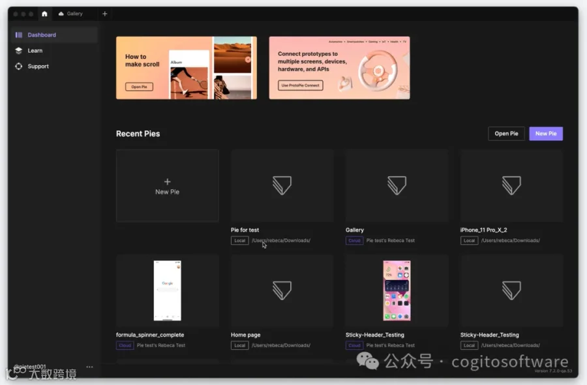Select Dashboard in the sidebar

click(54, 35)
